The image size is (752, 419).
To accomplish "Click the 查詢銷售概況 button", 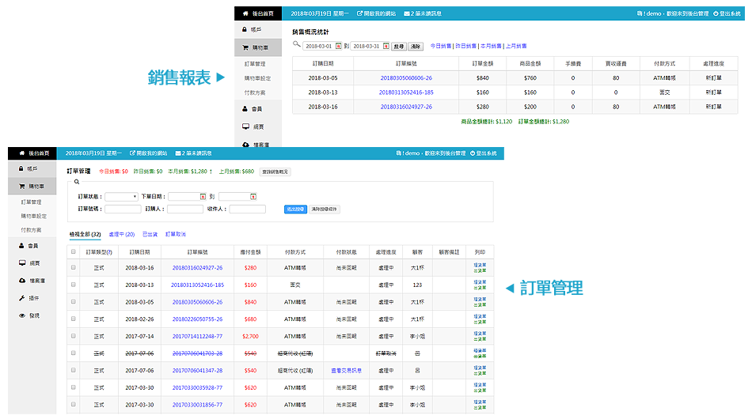I will pos(275,172).
